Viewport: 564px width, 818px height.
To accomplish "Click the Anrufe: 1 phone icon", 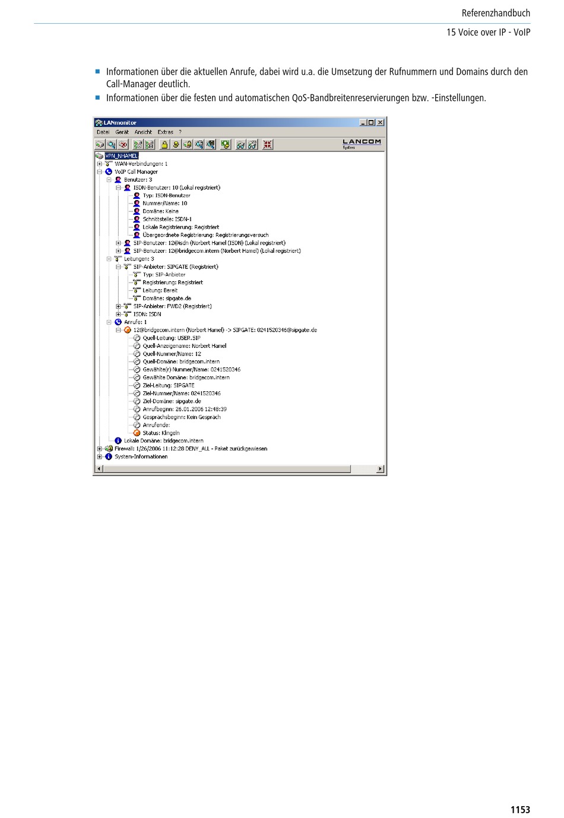I will pos(118,322).
